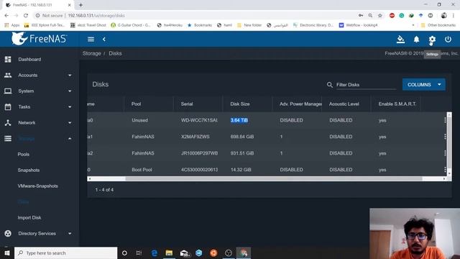Viewport: 460px width, 259px height.
Task: Collapse the Storage menu
Action: click(70, 138)
